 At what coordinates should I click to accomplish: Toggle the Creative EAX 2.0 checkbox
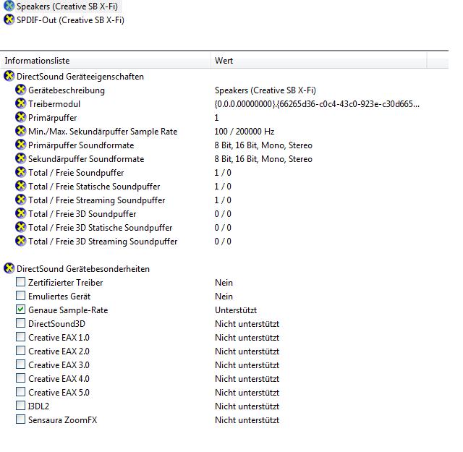[20, 351]
